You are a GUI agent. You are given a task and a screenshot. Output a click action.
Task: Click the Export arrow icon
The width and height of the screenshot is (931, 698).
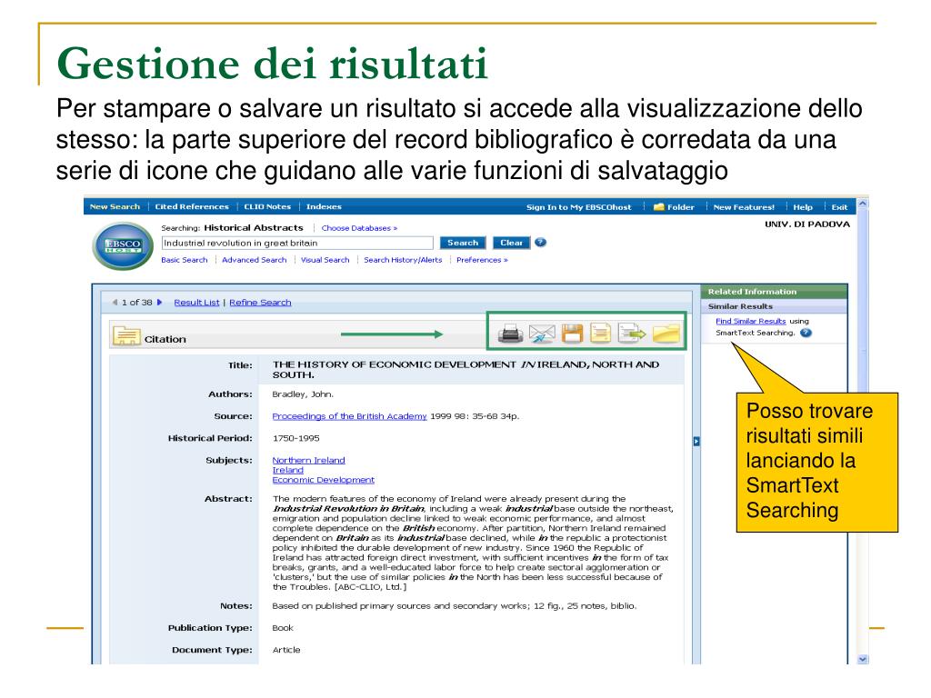[x=631, y=333]
